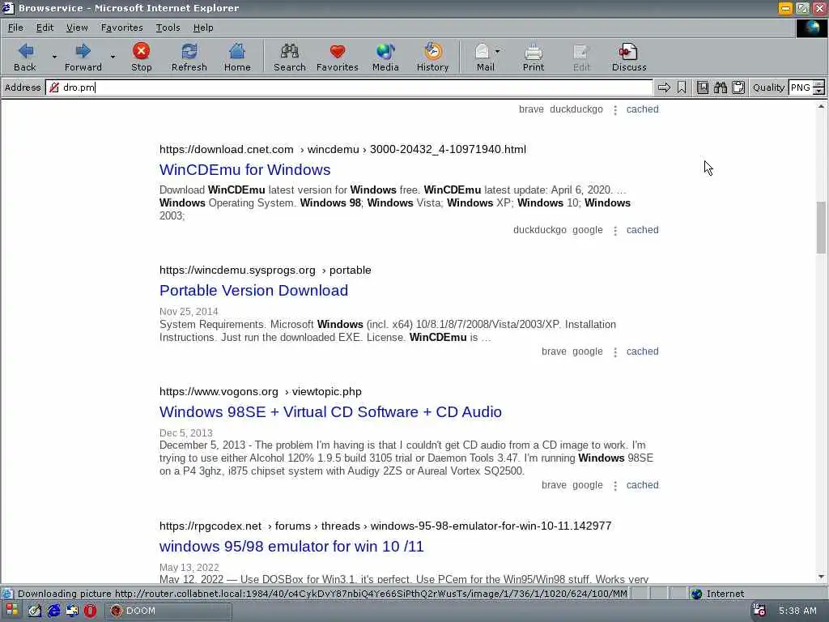Open the Favorites heart button
Screen dimensions: 829x622
coord(338,58)
